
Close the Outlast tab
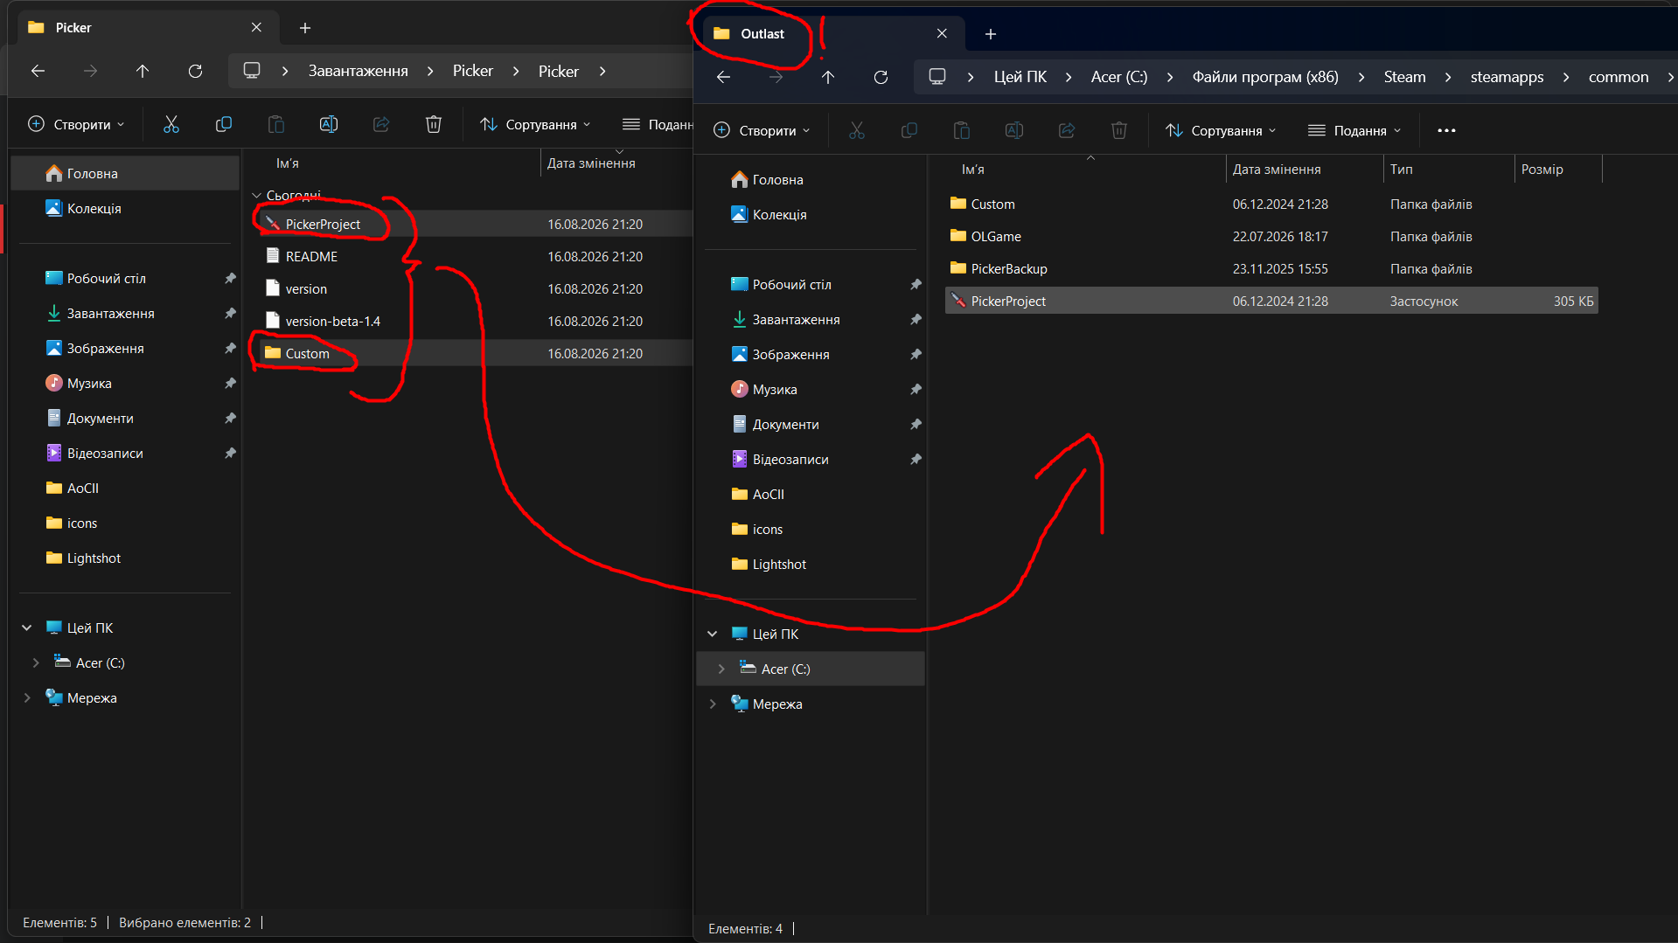click(942, 34)
